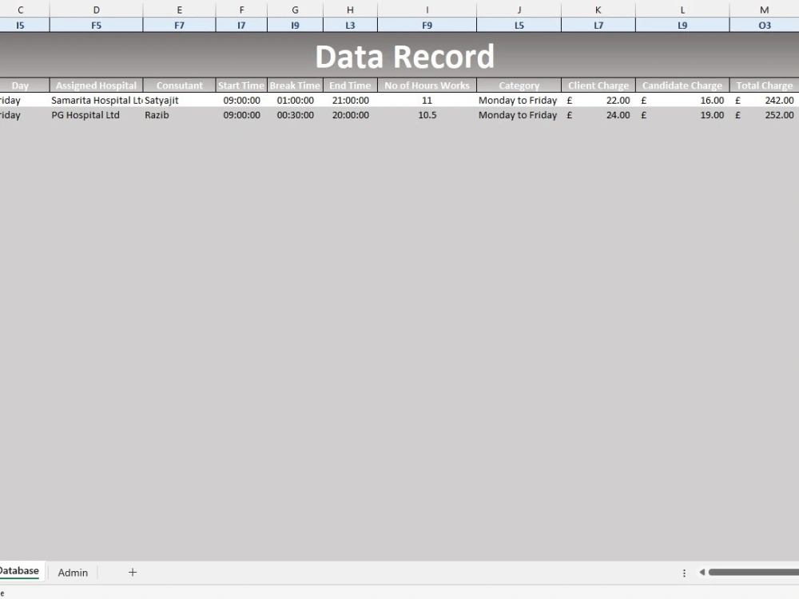Click the left scroll arrow near the scrollbar

pyautogui.click(x=702, y=573)
